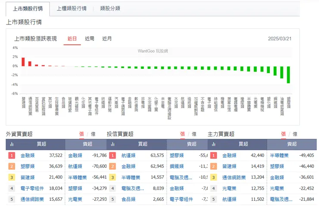The height and width of the screenshot is (209, 319).
Task: Switch 主力買賣超 units to 億
Action: [295, 134]
